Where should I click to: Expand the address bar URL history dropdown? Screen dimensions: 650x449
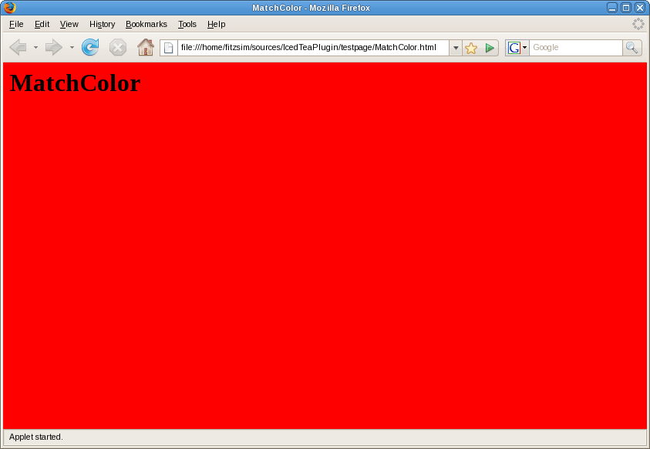[x=456, y=48]
